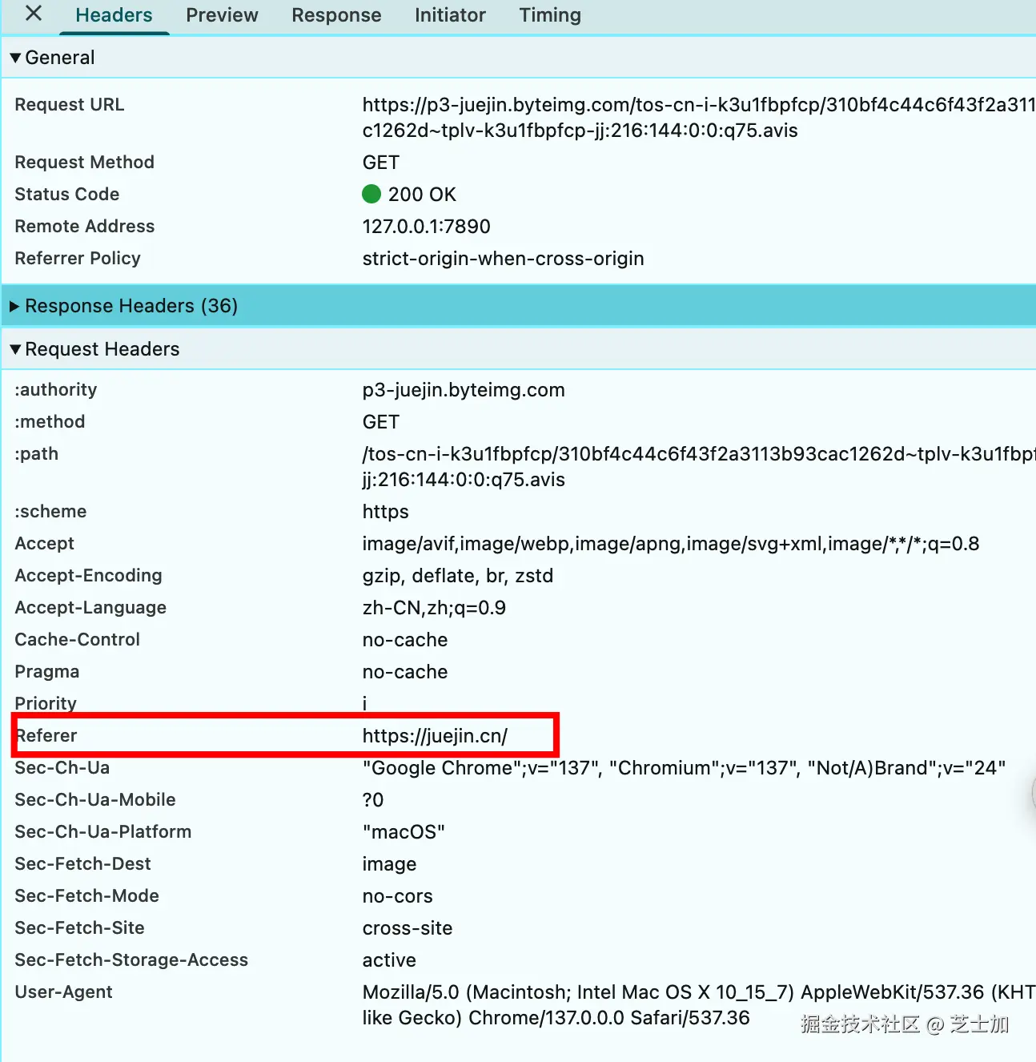The height and width of the screenshot is (1062, 1036).
Task: Click the Pragma header name
Action: tap(47, 672)
